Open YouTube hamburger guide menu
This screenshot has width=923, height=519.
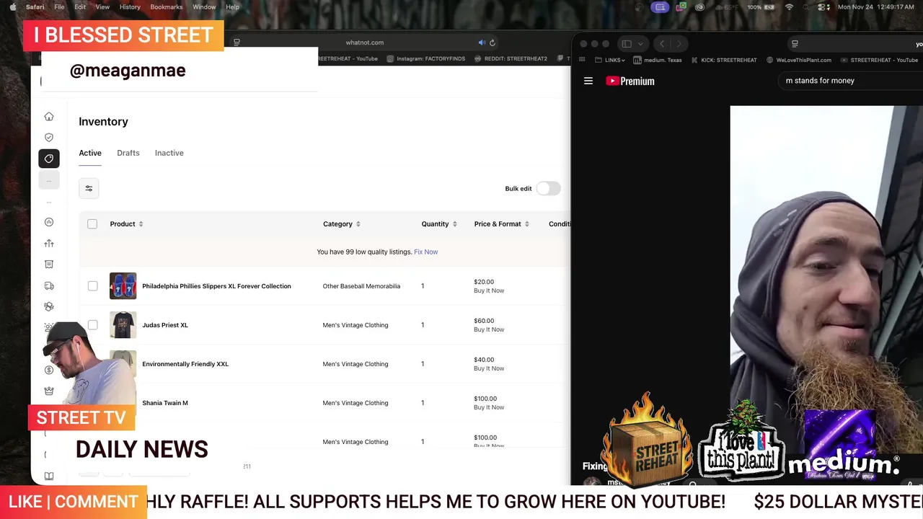(588, 81)
